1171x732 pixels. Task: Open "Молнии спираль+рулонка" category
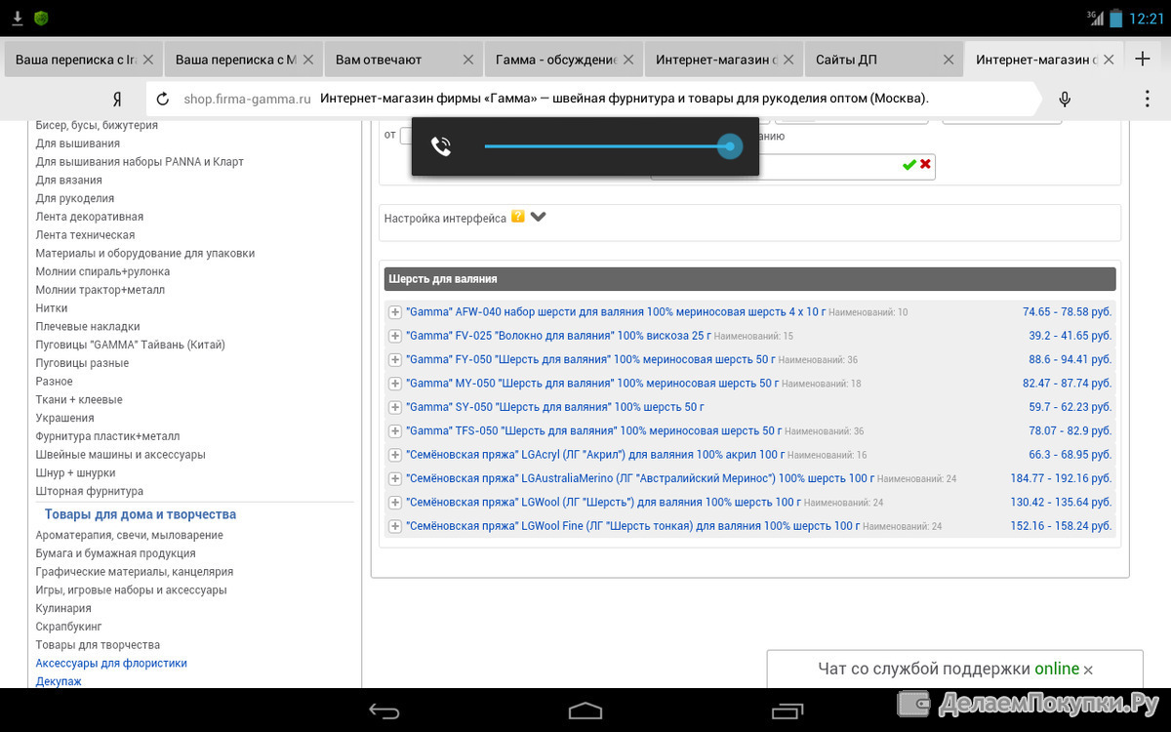pos(102,271)
